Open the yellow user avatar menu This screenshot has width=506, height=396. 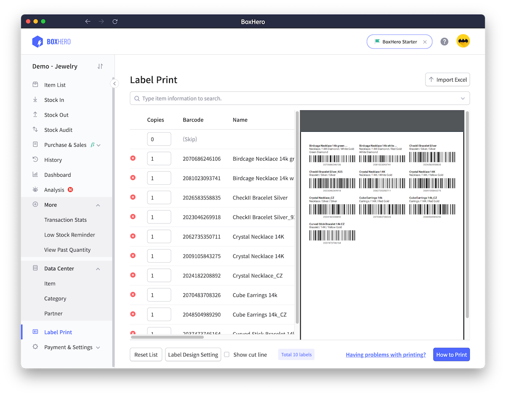(463, 41)
